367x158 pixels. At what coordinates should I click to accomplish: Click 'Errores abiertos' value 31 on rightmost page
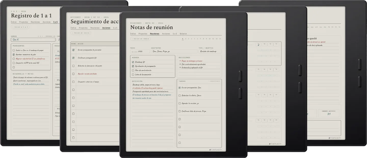click(329, 114)
